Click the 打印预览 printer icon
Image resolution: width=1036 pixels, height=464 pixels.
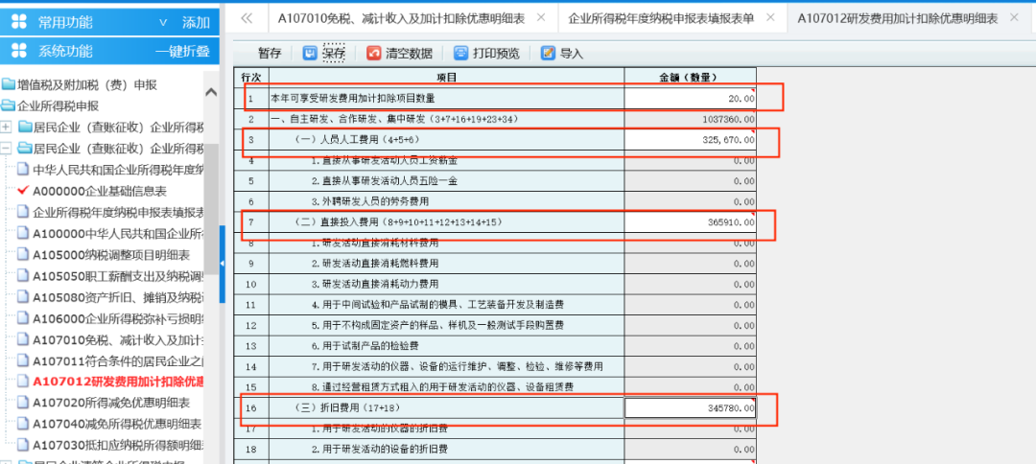(460, 54)
